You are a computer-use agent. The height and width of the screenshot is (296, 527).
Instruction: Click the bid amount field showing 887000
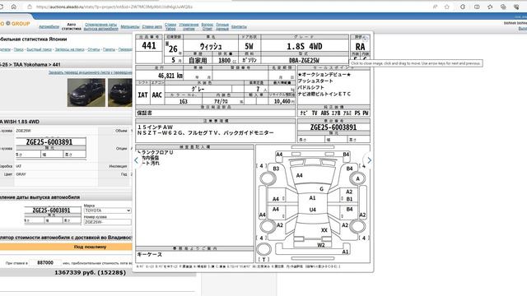pos(45,263)
